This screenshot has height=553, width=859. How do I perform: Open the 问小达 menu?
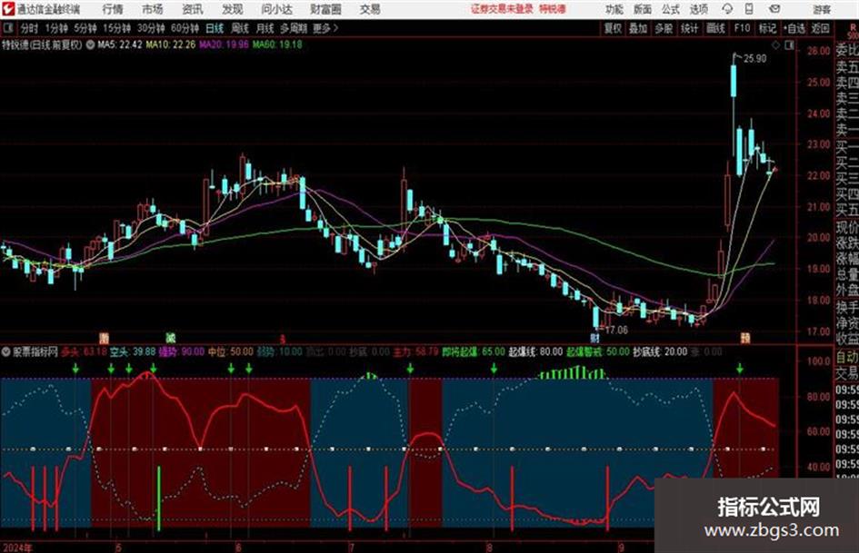[276, 9]
